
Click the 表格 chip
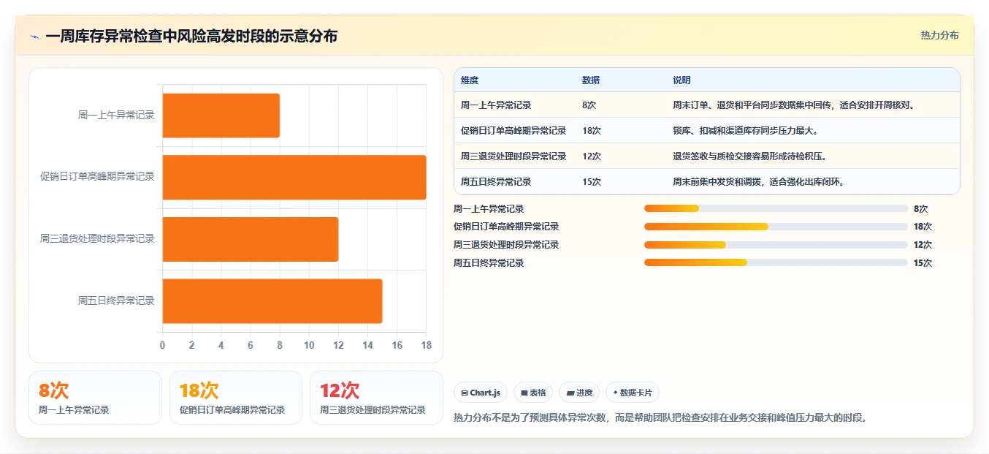tap(533, 393)
